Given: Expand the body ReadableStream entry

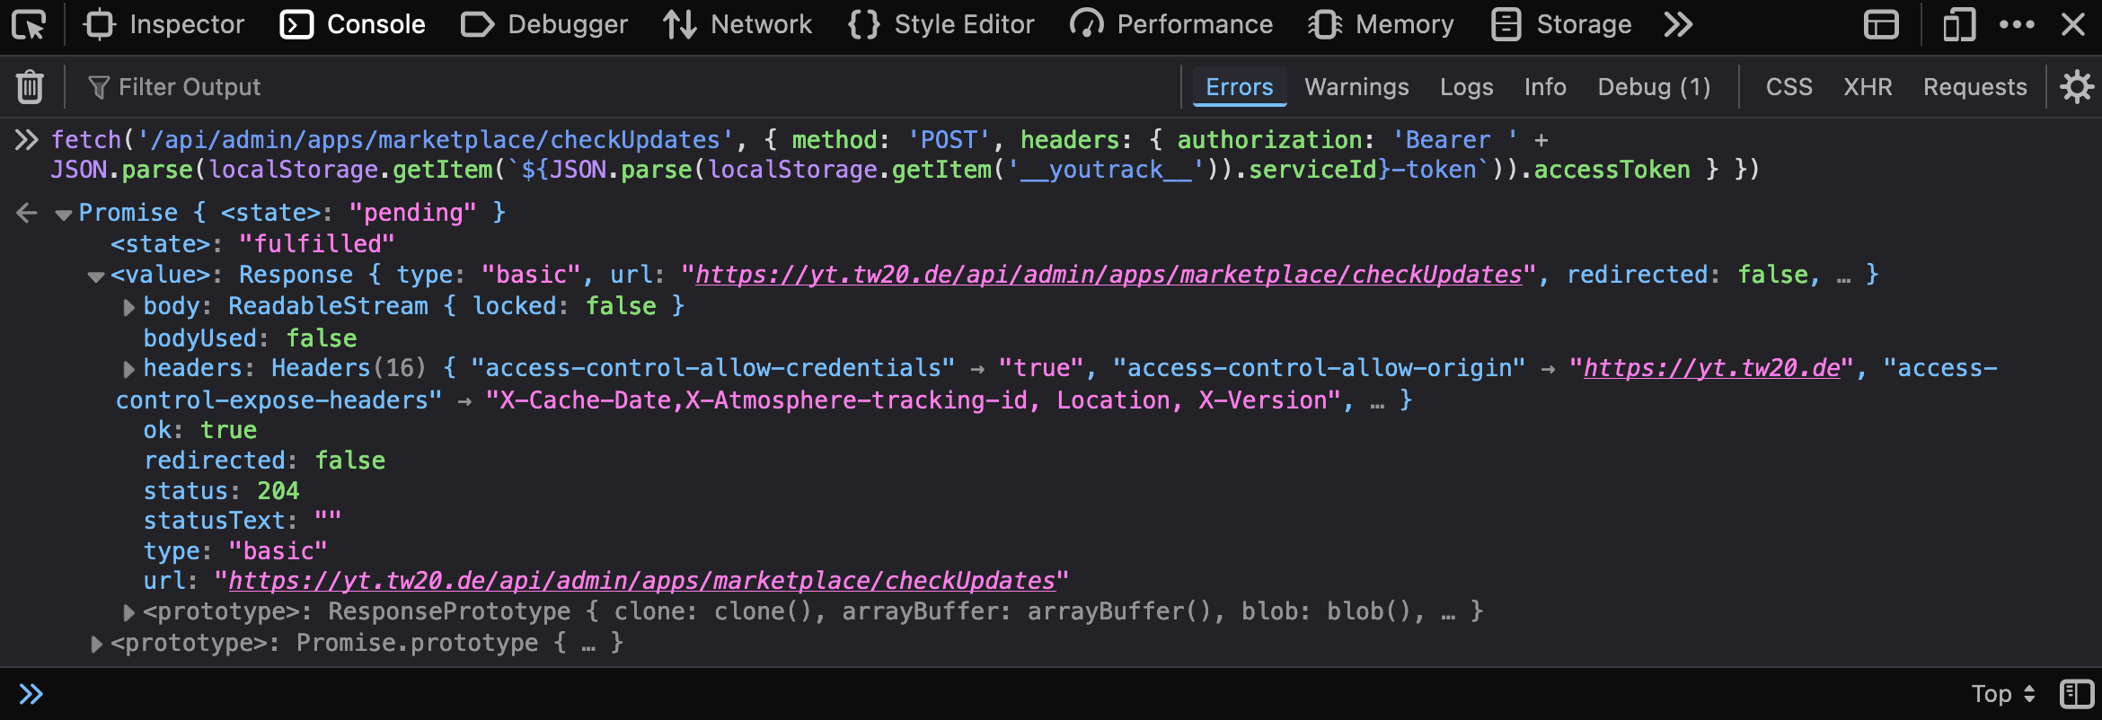Looking at the screenshot, I should point(128,307).
